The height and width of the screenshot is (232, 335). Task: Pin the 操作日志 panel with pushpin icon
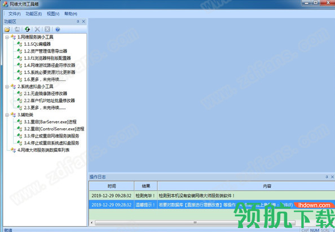pyautogui.click(x=327, y=177)
